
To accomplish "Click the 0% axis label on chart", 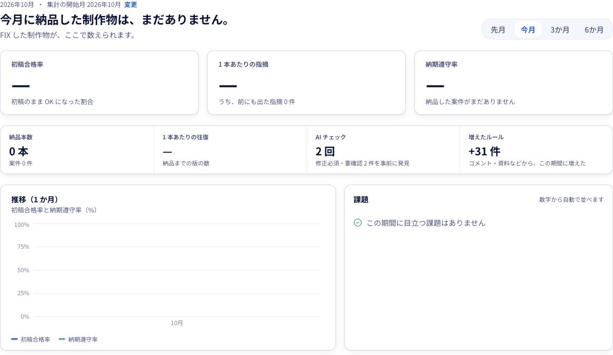I will click(25, 317).
